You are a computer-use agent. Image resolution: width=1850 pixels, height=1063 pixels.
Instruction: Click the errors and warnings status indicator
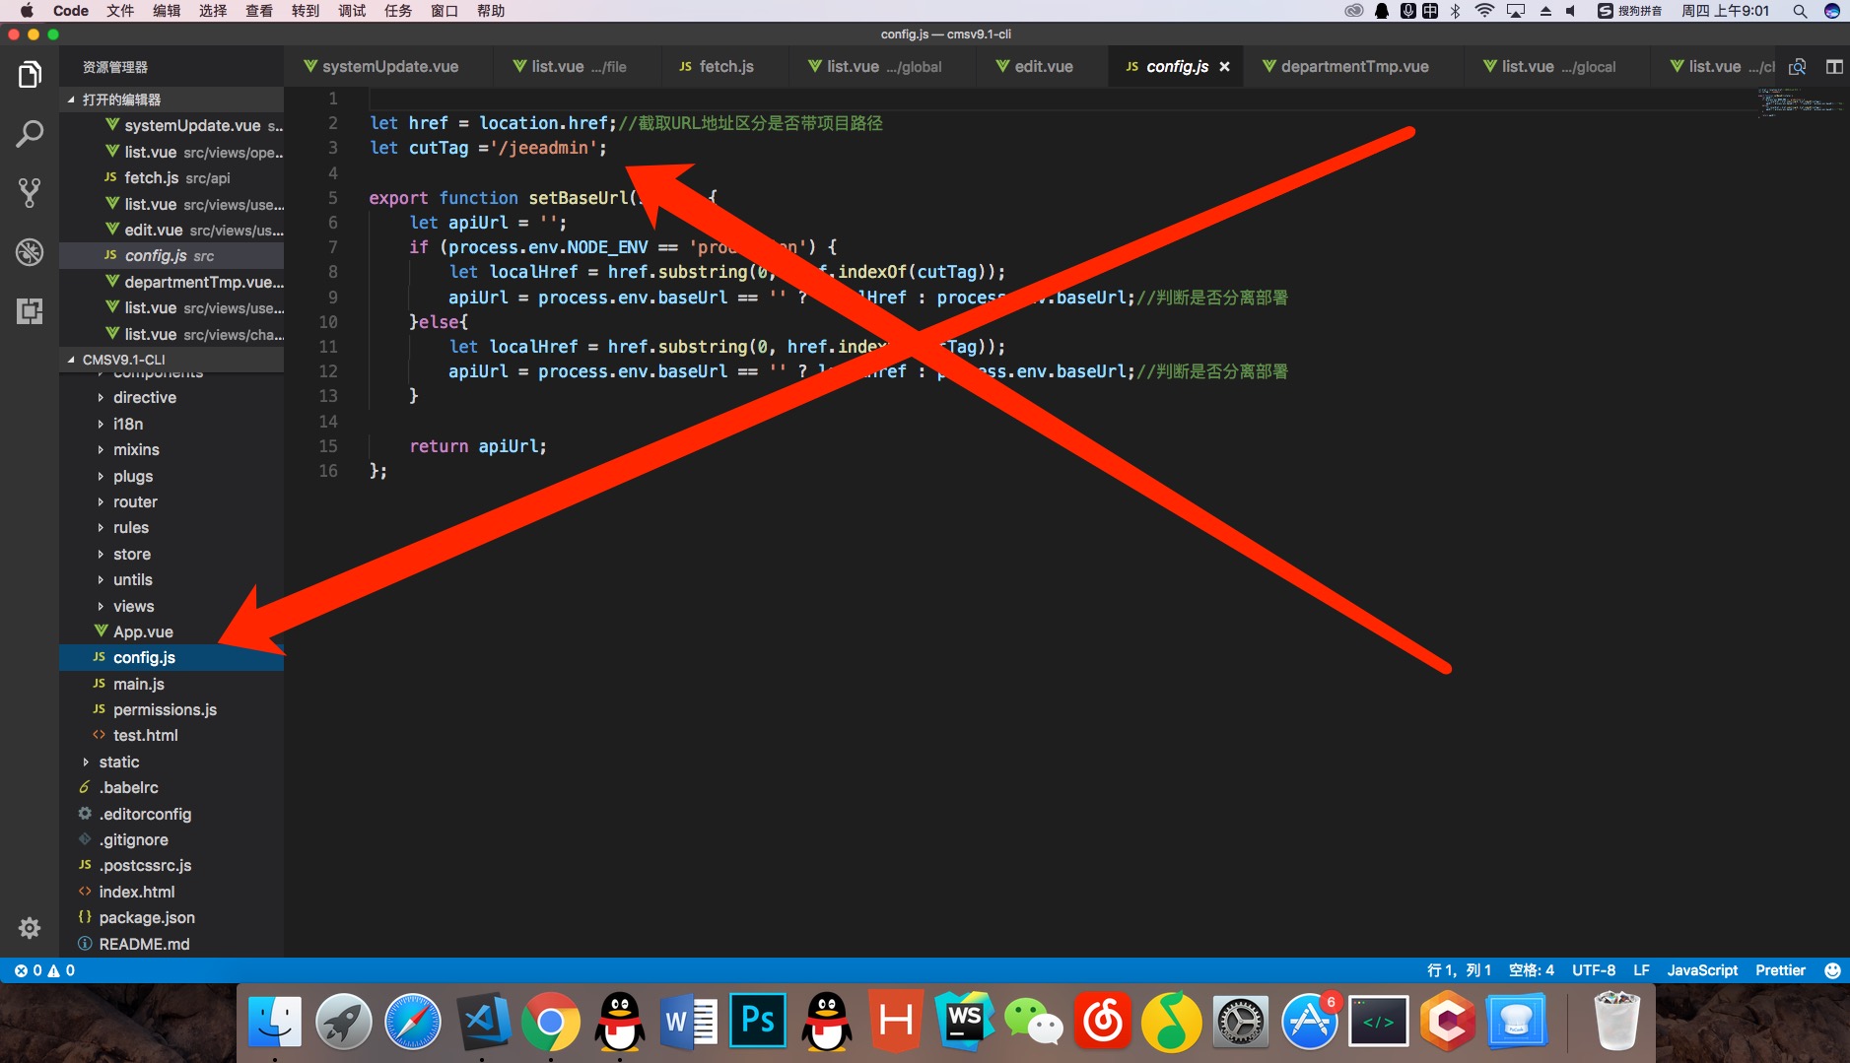pyautogui.click(x=44, y=970)
